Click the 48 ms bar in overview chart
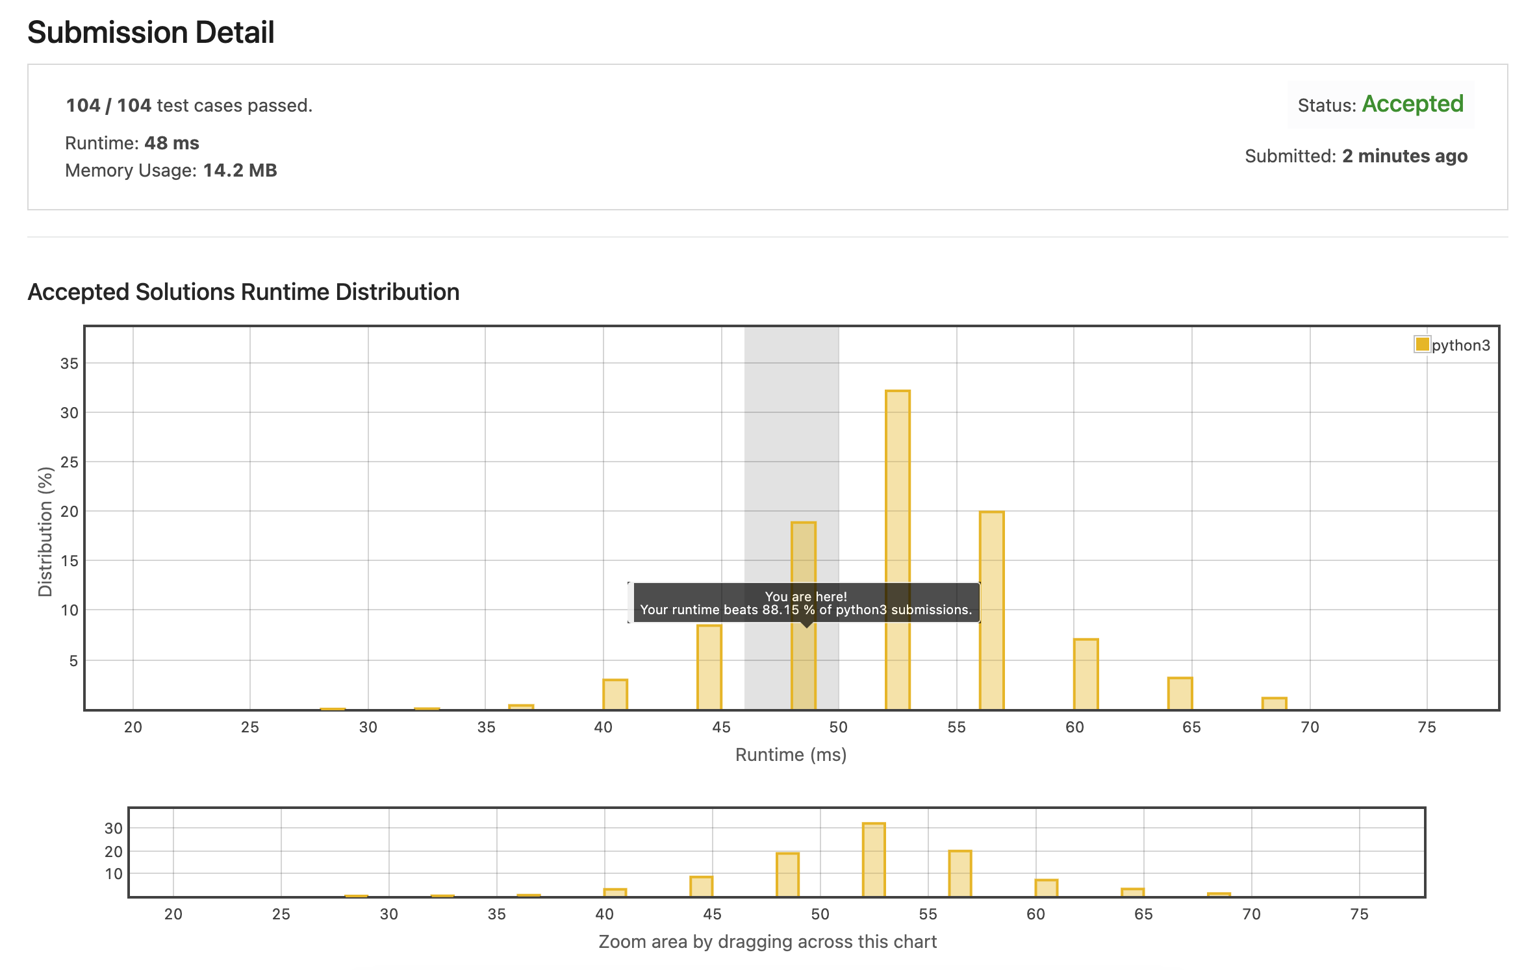The image size is (1537, 970). 787,875
